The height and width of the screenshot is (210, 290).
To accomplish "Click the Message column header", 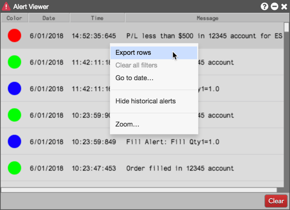I will 207,18.
